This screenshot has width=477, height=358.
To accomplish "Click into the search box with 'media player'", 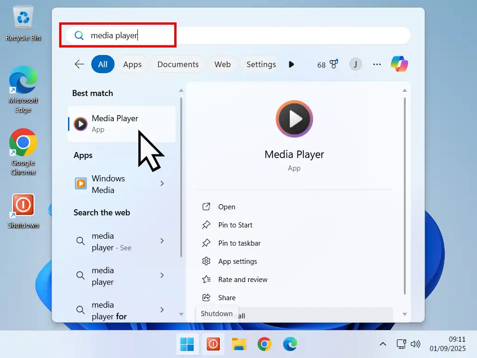I will pos(238,35).
